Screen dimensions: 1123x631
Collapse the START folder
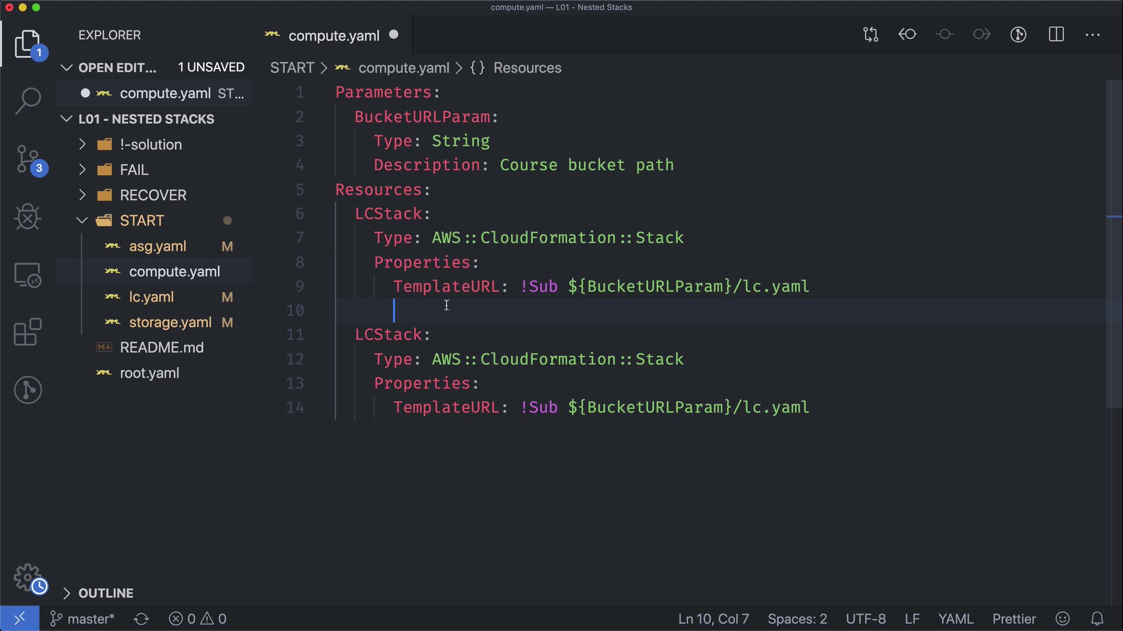[142, 220]
